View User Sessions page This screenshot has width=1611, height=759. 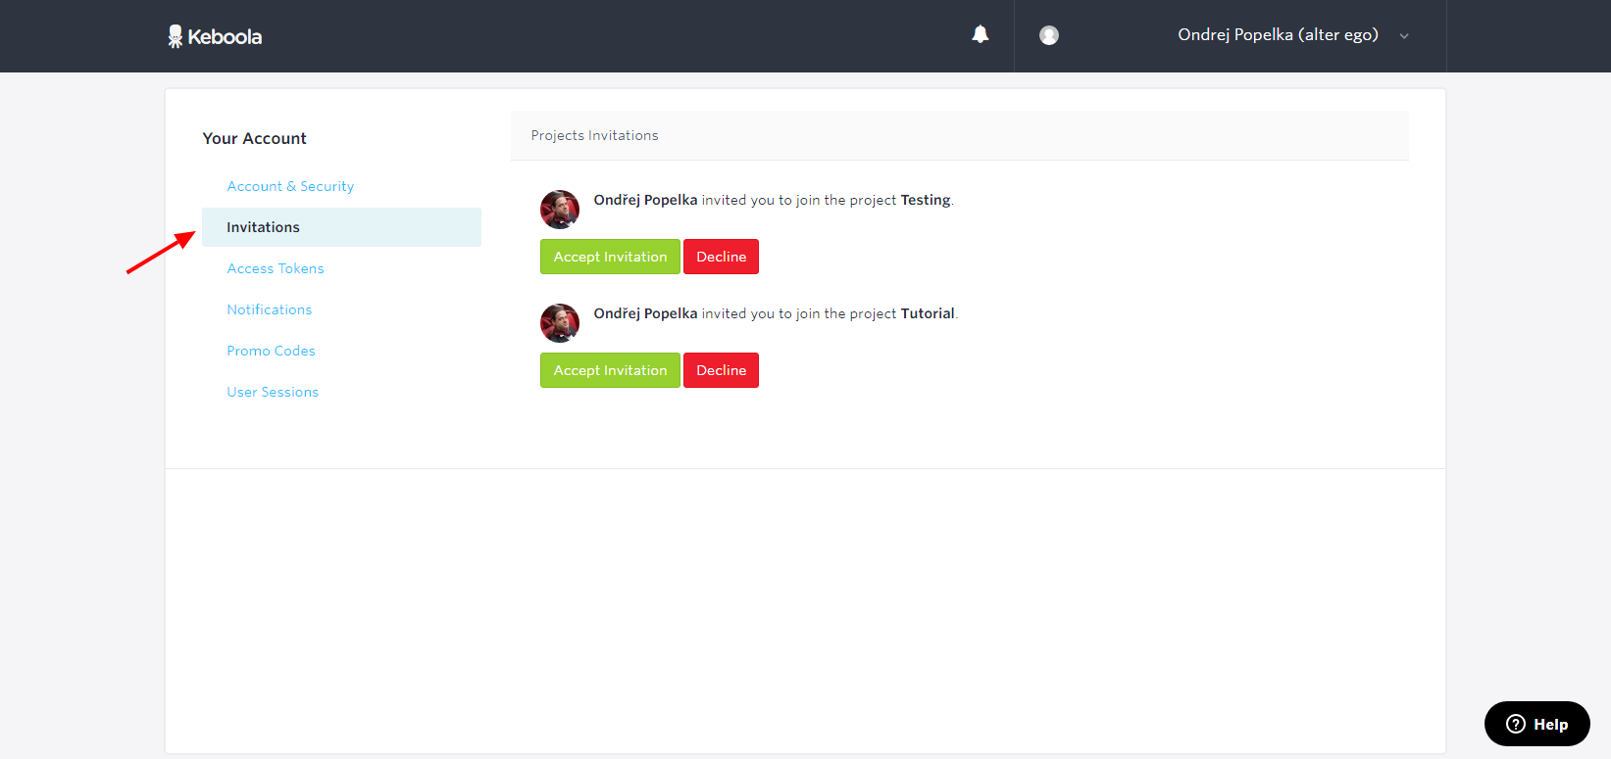click(x=273, y=392)
